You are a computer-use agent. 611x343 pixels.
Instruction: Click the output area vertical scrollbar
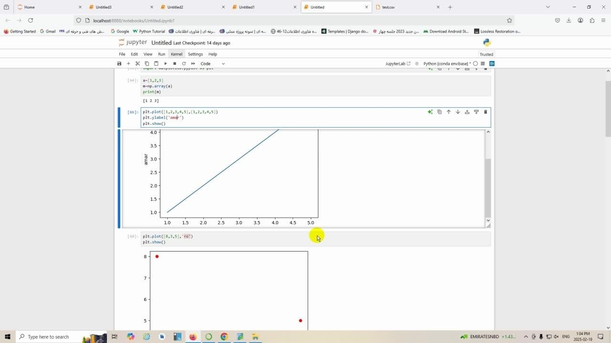click(488, 186)
